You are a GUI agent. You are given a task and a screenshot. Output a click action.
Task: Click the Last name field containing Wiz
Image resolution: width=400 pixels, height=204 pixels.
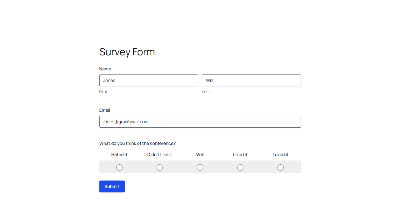point(251,80)
